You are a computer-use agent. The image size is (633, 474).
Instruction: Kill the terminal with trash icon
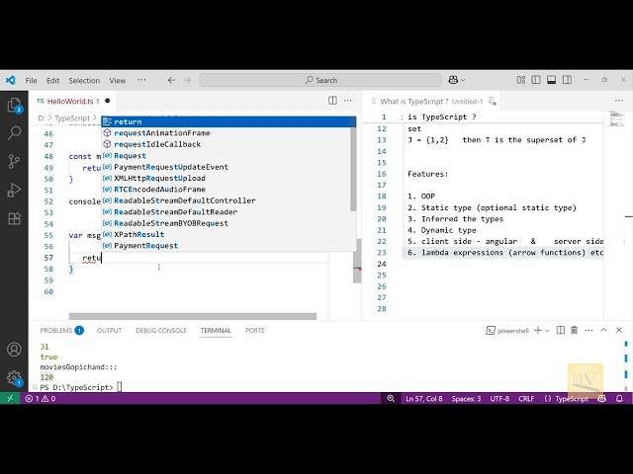574,330
